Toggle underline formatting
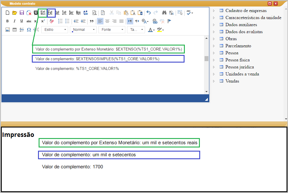The height and width of the screenshot is (193, 288). pyautogui.click(x=22, y=21)
